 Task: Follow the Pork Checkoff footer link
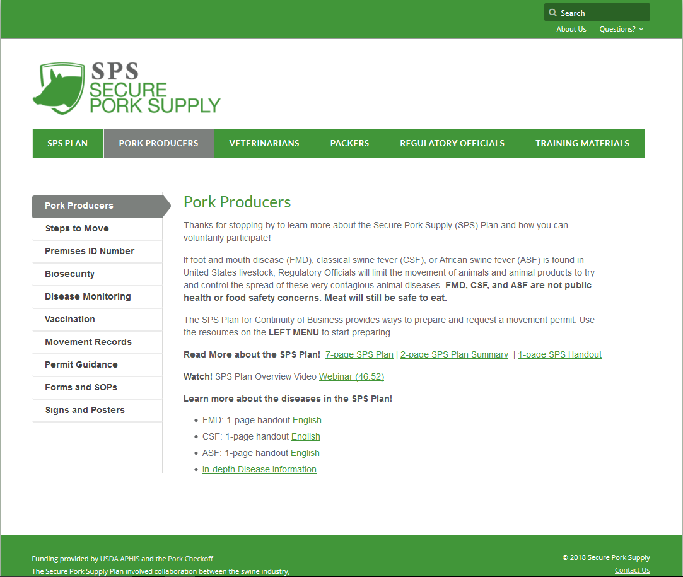[x=190, y=559]
